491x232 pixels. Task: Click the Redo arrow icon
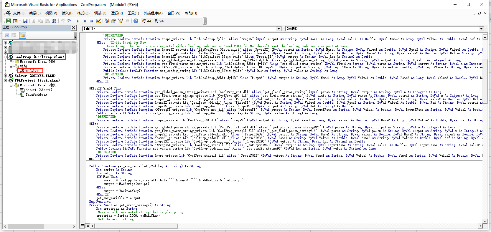[69, 21]
